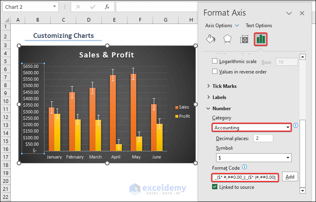Click the Insert Function fx icon
The width and height of the screenshot is (316, 202).
pos(107,7)
